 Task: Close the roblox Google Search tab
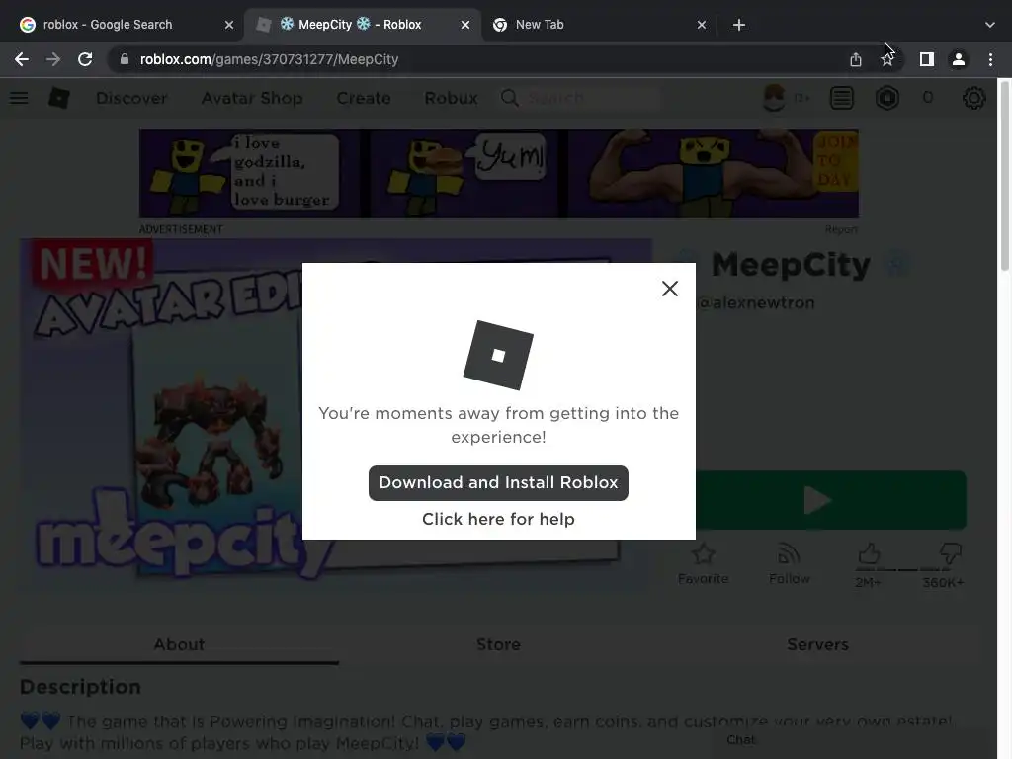tap(229, 25)
